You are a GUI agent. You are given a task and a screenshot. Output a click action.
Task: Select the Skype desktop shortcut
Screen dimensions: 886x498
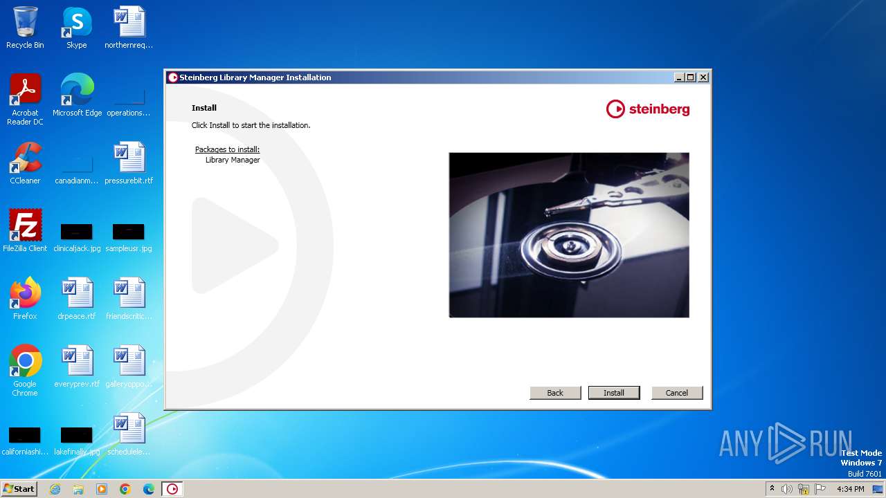click(77, 28)
